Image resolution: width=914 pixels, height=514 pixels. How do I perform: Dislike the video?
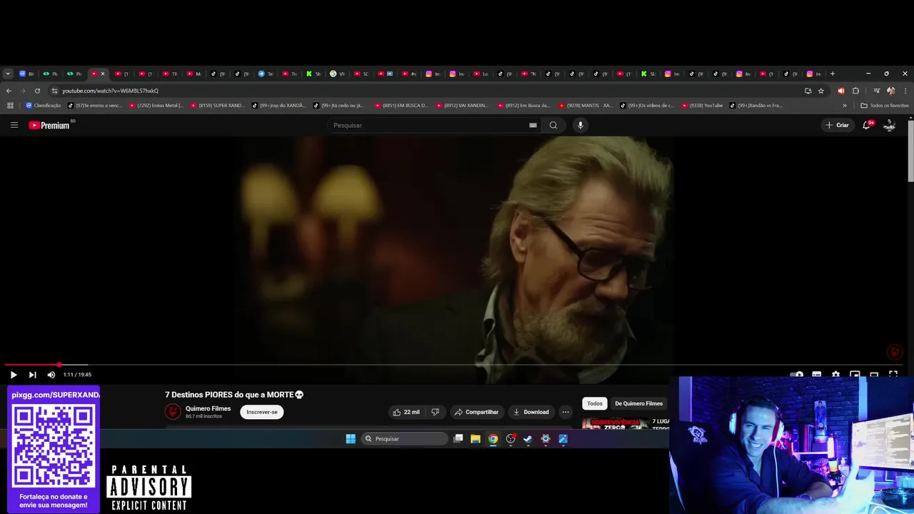click(435, 412)
